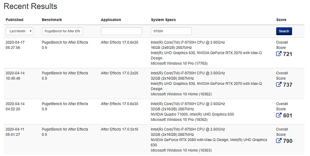Screen dimensions: 310x156
Task: Click the 601 overall score value
Action: (288, 115)
